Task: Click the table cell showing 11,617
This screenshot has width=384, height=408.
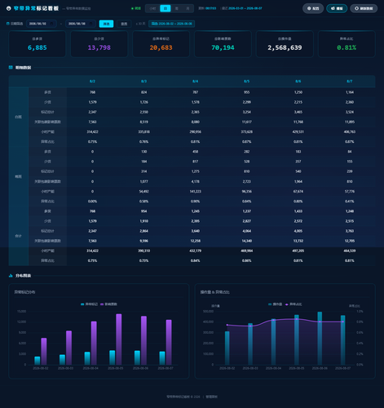Action: click(246, 122)
